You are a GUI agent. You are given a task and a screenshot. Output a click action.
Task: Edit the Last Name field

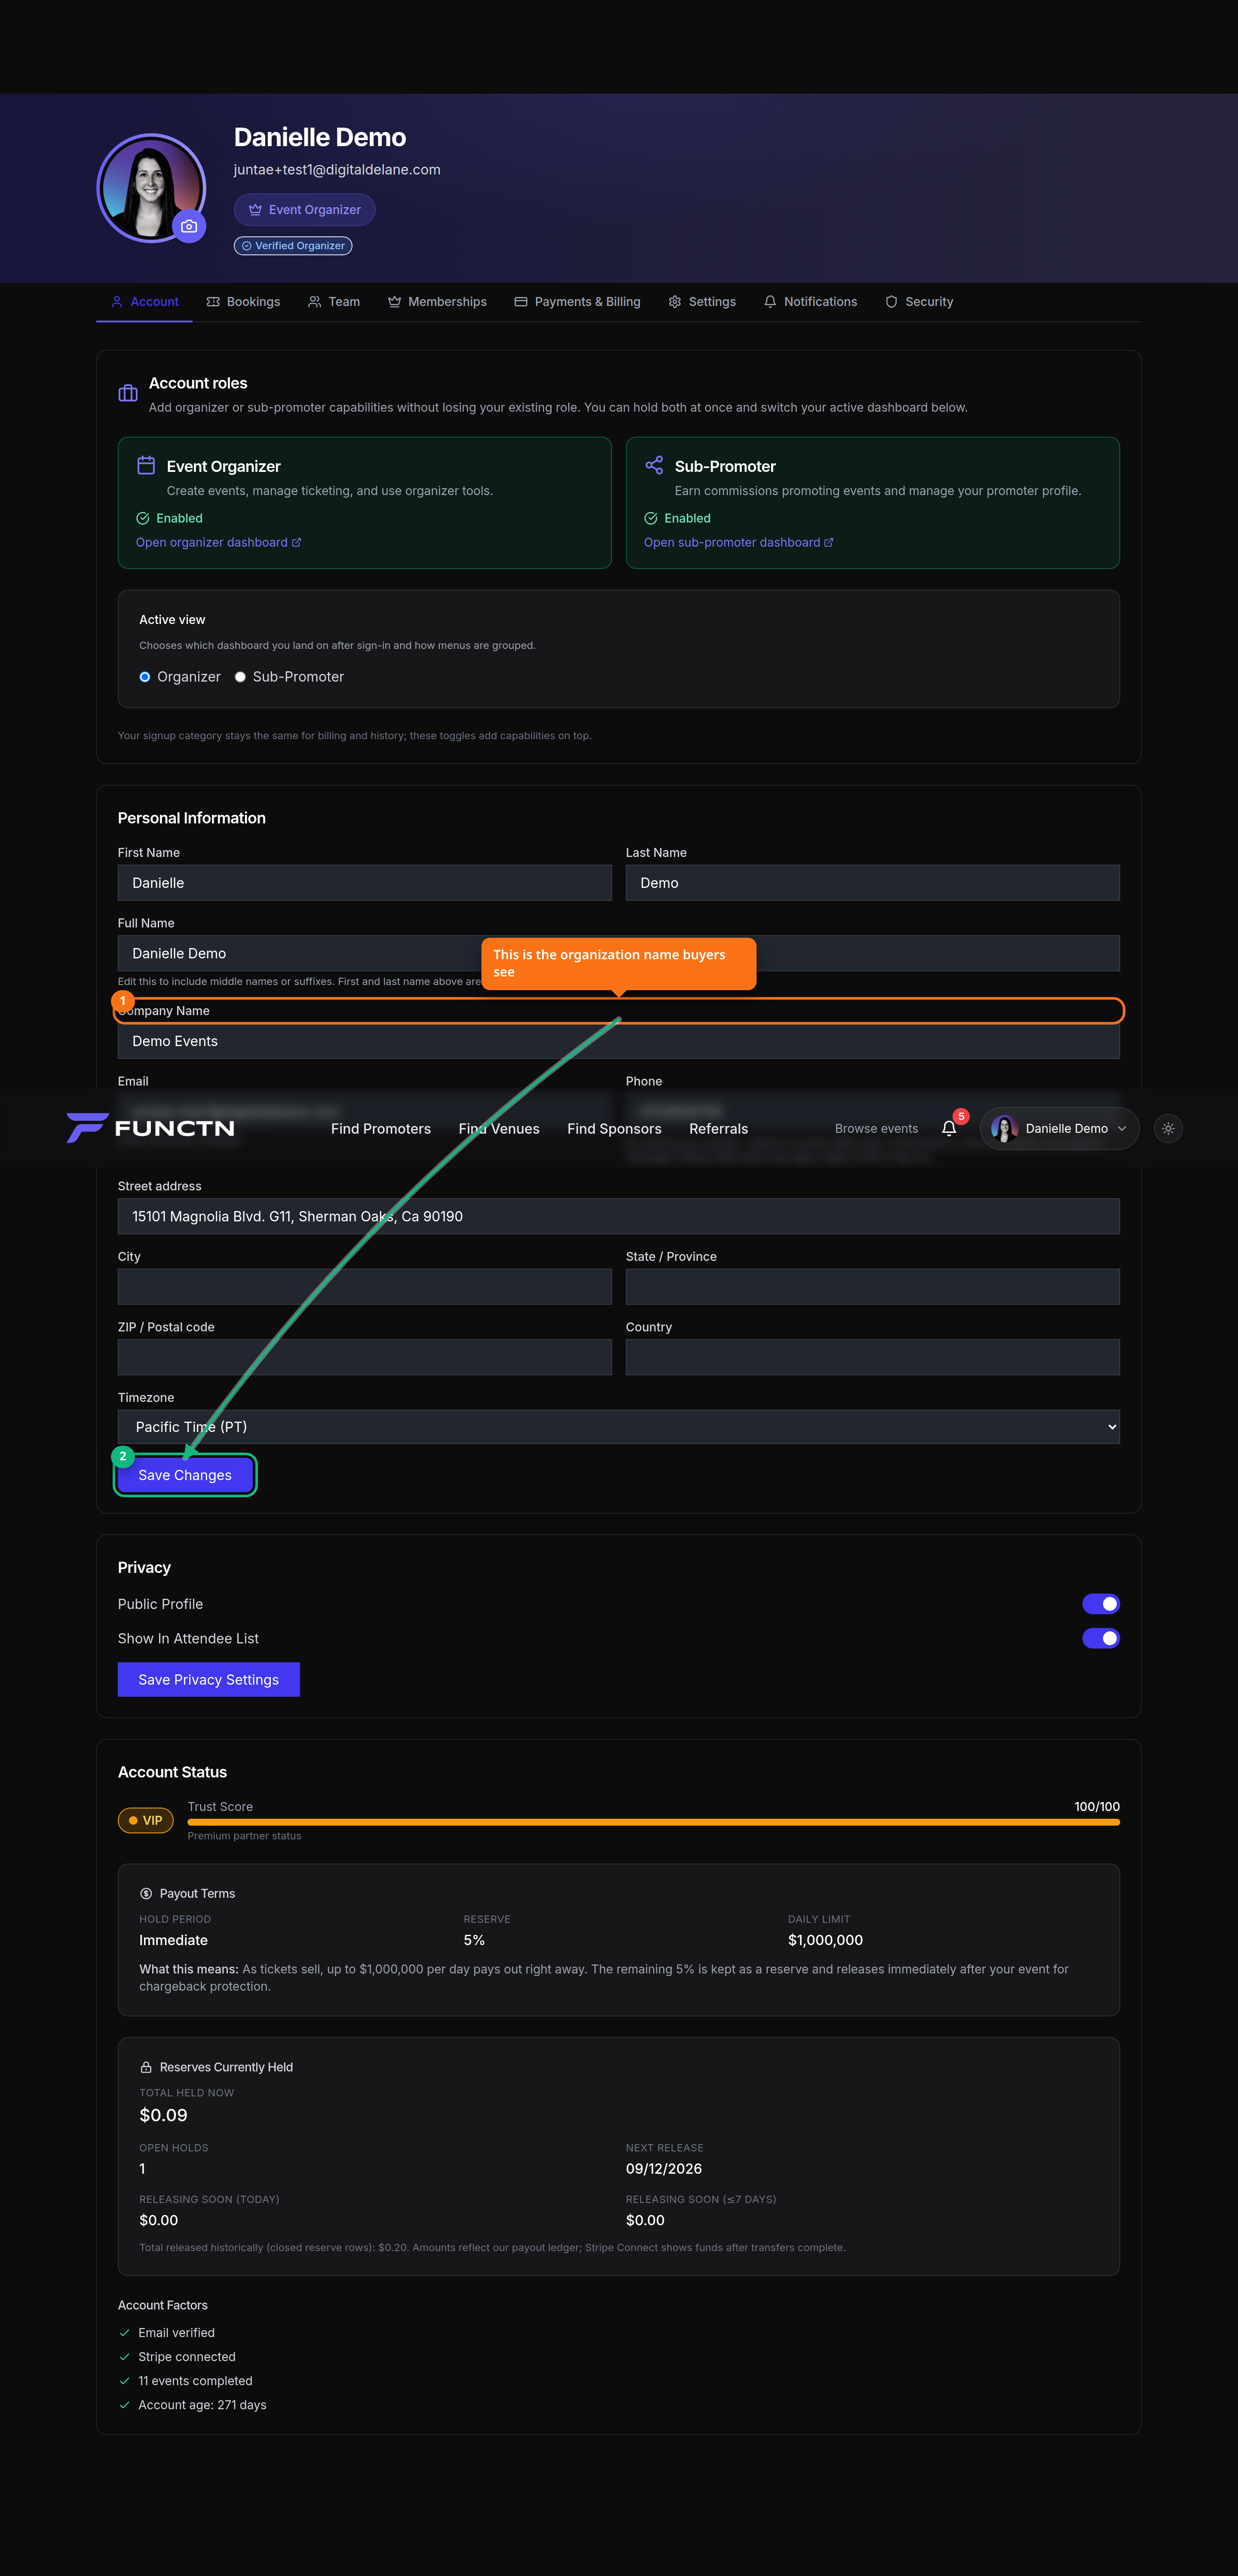[x=873, y=883]
